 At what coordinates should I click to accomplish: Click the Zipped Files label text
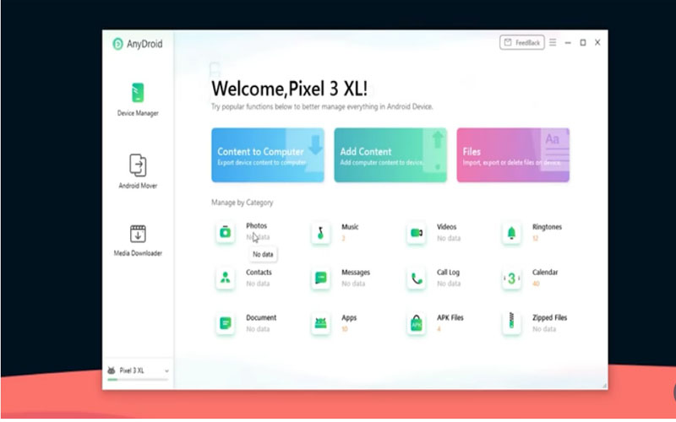click(x=550, y=317)
